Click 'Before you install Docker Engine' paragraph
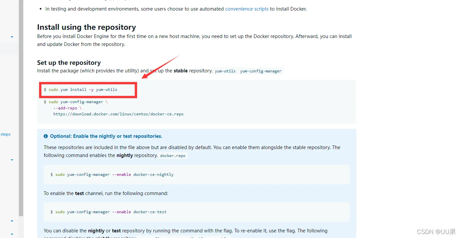 coord(194,40)
